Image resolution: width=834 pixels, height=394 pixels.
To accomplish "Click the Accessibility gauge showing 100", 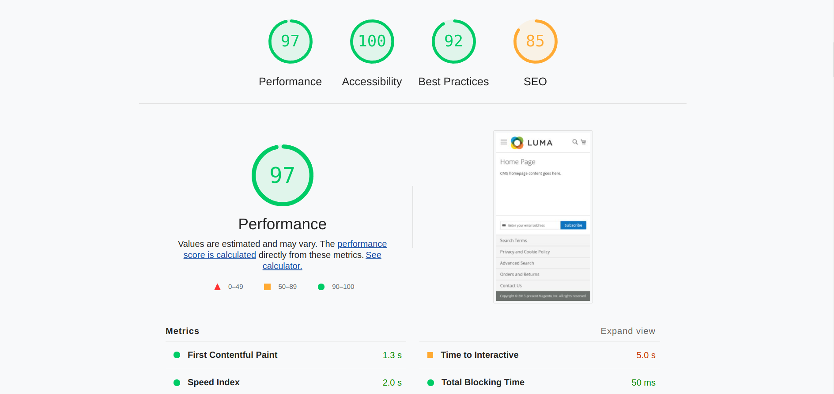I will (x=372, y=42).
